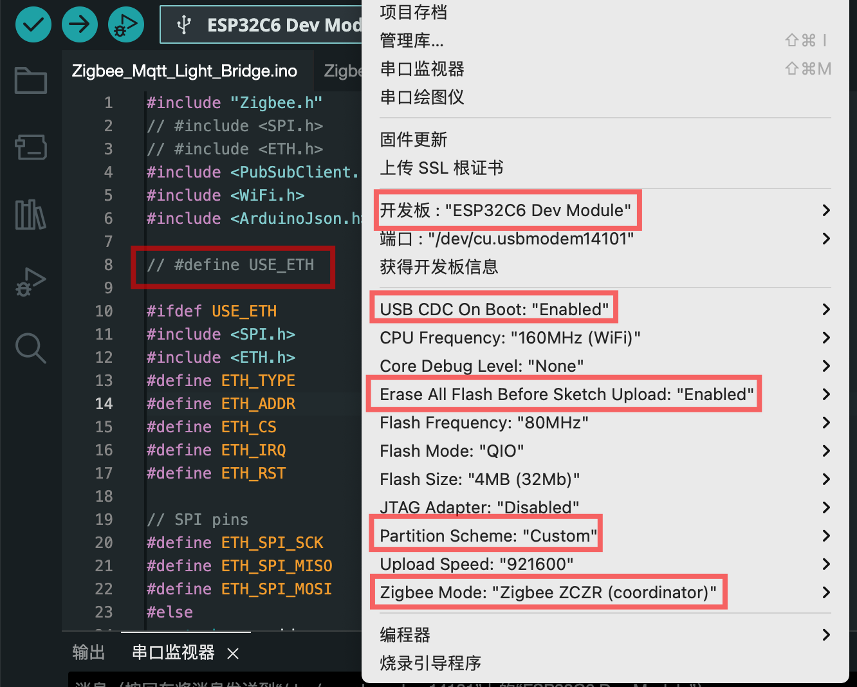Expand Flash Mode "QIO" submenu
The width and height of the screenshot is (857, 687).
605,451
